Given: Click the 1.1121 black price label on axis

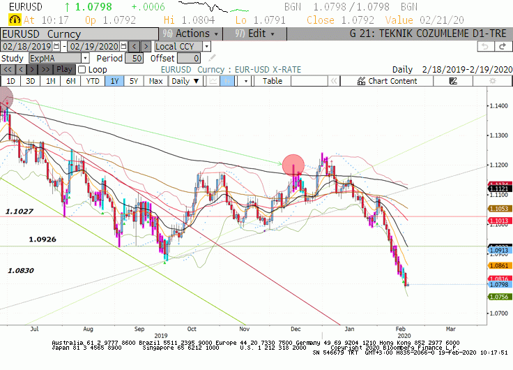Looking at the screenshot, I should tap(499, 188).
